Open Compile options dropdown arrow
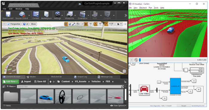Screen dimensions: 209x110 [114, 16]
